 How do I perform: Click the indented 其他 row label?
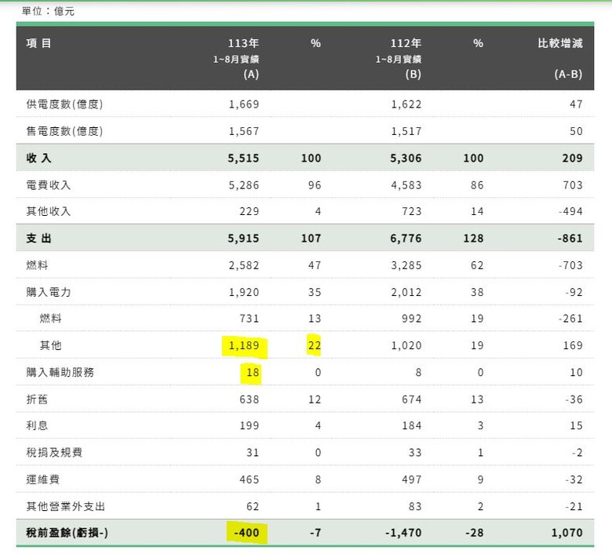51,345
